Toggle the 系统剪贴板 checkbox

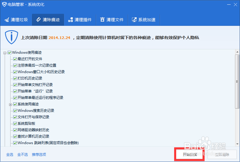(15, 124)
